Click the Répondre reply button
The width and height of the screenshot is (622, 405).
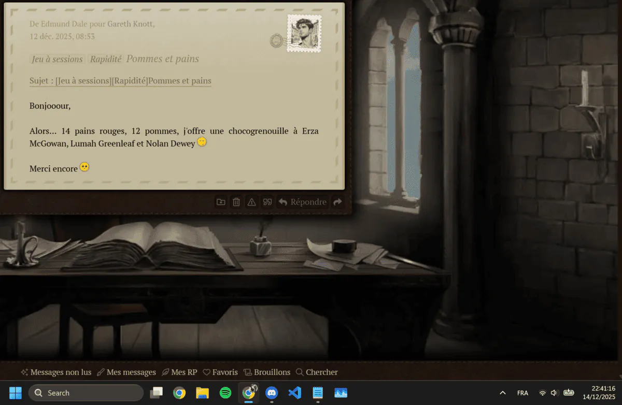coord(303,202)
